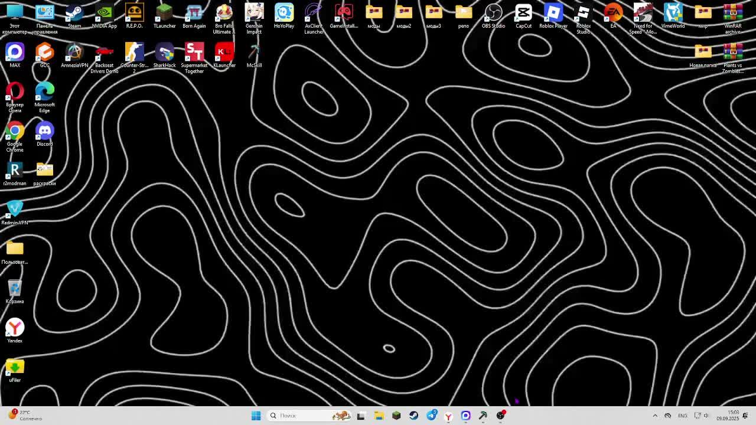Open the Steam desktop shortcut
Screen dimensions: 756x425
point(74,15)
